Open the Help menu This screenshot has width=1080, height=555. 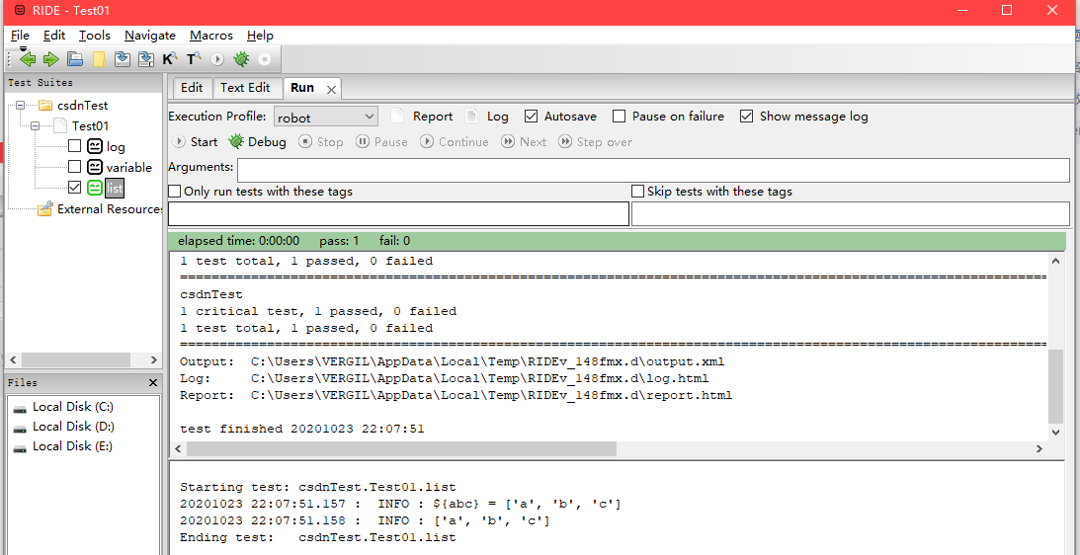[260, 36]
